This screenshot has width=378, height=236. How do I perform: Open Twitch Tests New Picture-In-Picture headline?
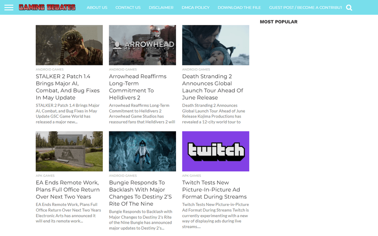pyautogui.click(x=214, y=189)
